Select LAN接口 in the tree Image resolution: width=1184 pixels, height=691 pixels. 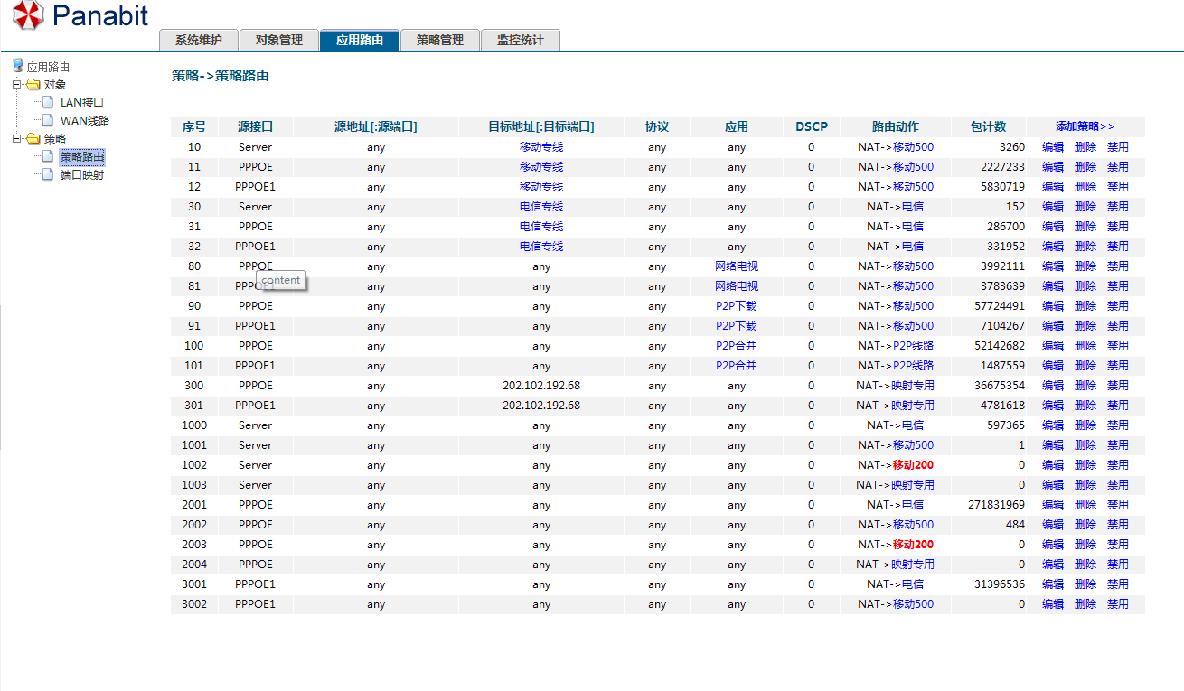(82, 103)
